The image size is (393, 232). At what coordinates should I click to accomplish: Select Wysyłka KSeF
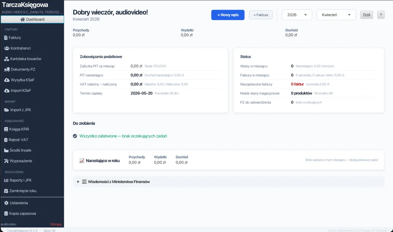click(22, 80)
